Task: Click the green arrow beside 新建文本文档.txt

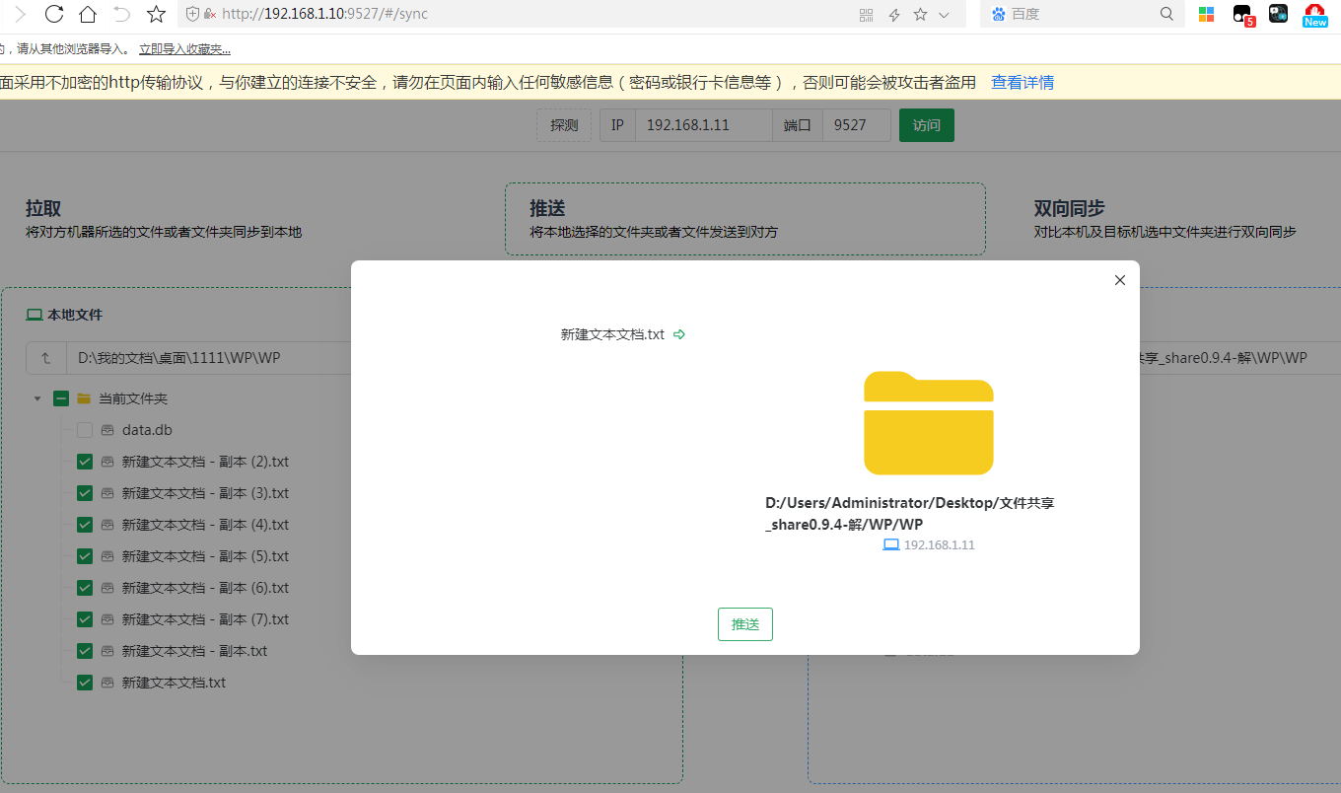Action: click(679, 334)
